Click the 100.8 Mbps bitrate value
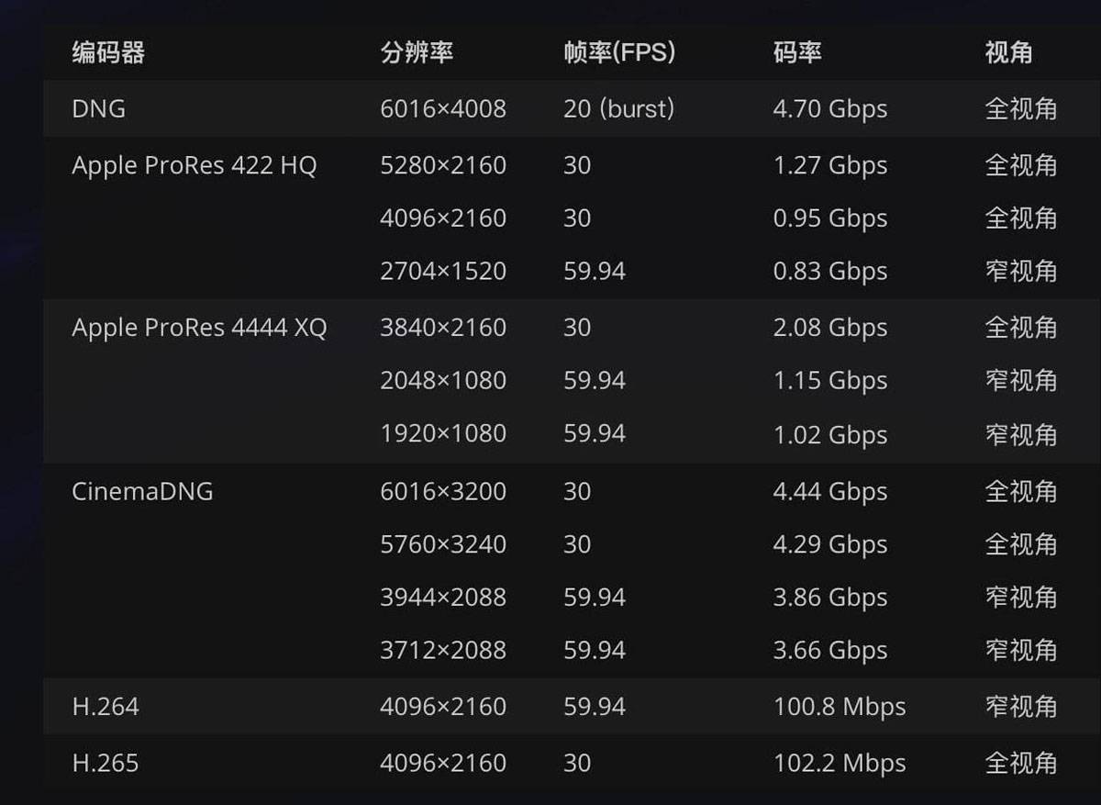The image size is (1101, 805). (x=840, y=707)
